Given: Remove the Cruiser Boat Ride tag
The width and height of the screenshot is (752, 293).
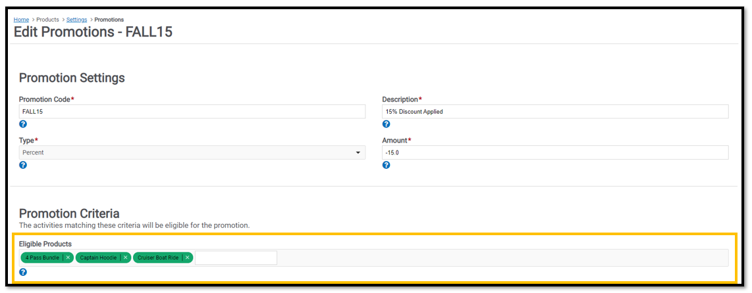Looking at the screenshot, I should tap(187, 258).
